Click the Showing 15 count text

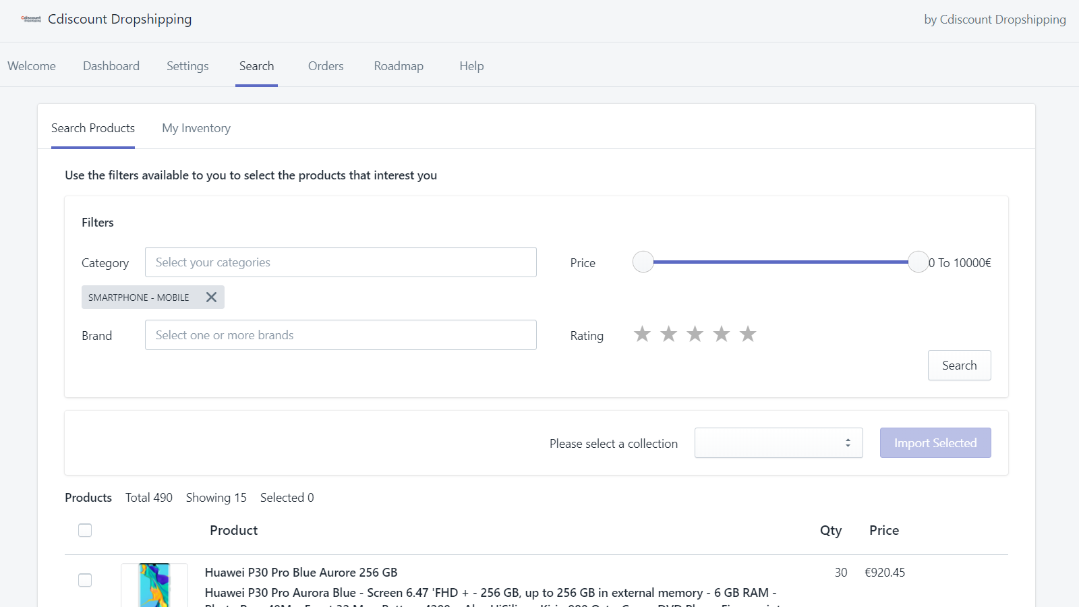tap(216, 498)
